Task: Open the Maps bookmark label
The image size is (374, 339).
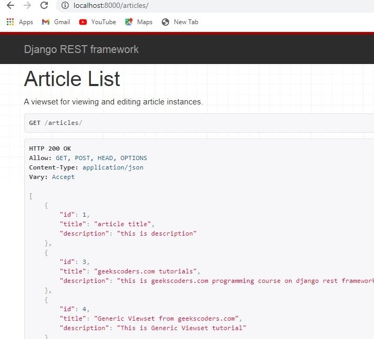Action: pyautogui.click(x=144, y=22)
